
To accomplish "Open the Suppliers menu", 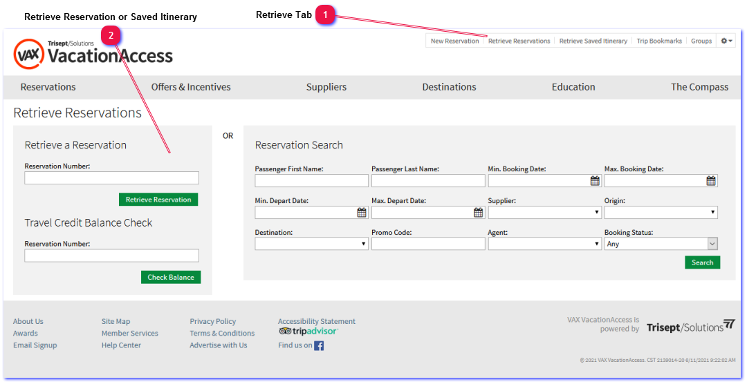I will click(326, 87).
